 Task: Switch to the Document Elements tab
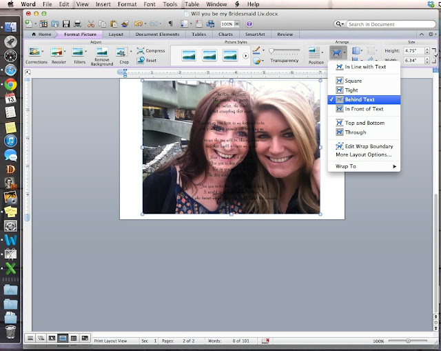pos(157,34)
